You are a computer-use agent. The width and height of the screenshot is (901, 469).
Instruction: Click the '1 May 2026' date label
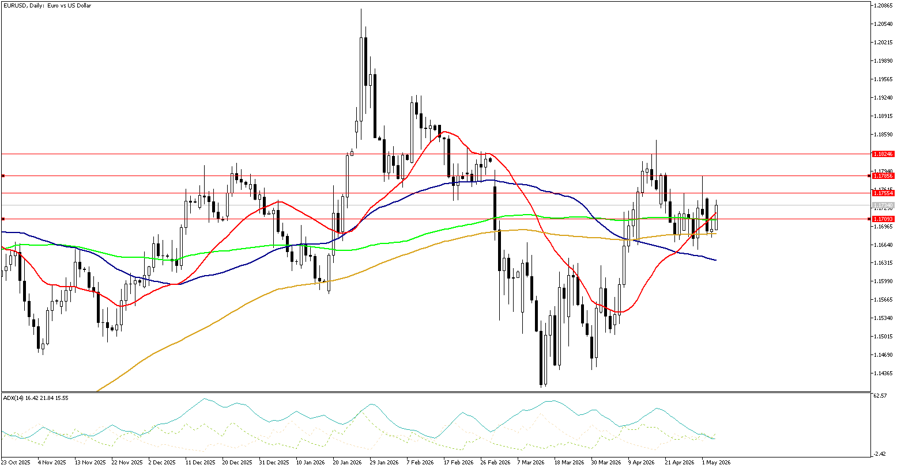click(x=716, y=462)
